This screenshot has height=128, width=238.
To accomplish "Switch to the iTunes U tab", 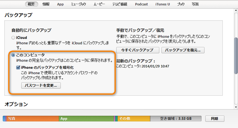I will [x=162, y=4].
